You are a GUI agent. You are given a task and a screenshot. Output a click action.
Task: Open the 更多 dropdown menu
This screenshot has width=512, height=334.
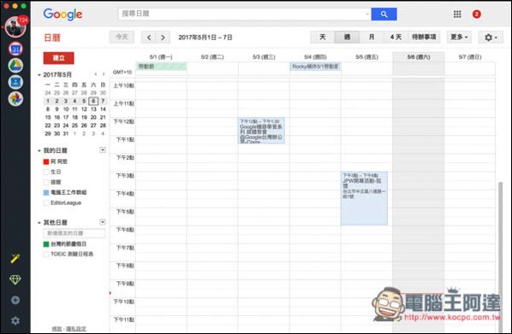(x=459, y=37)
